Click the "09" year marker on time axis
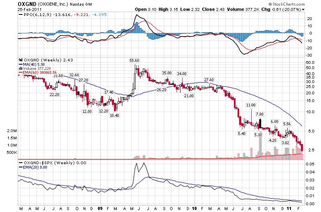 [x=100, y=208]
